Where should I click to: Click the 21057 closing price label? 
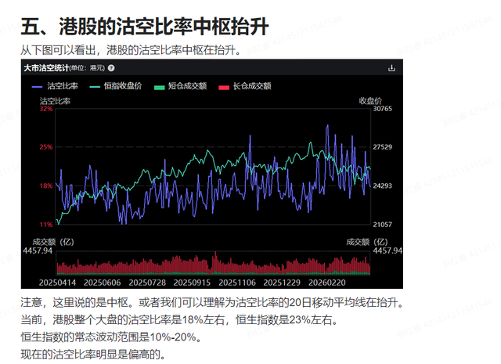(x=383, y=225)
